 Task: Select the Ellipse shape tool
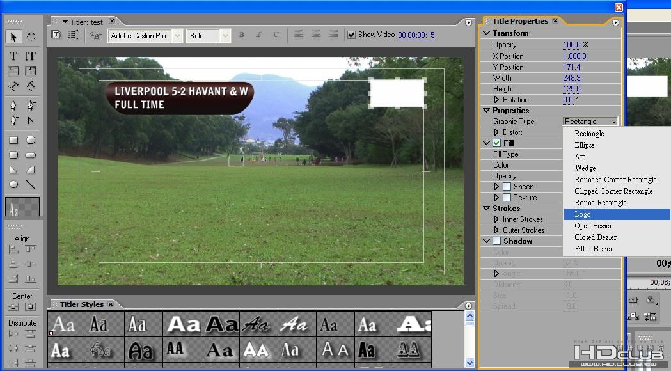coord(13,184)
